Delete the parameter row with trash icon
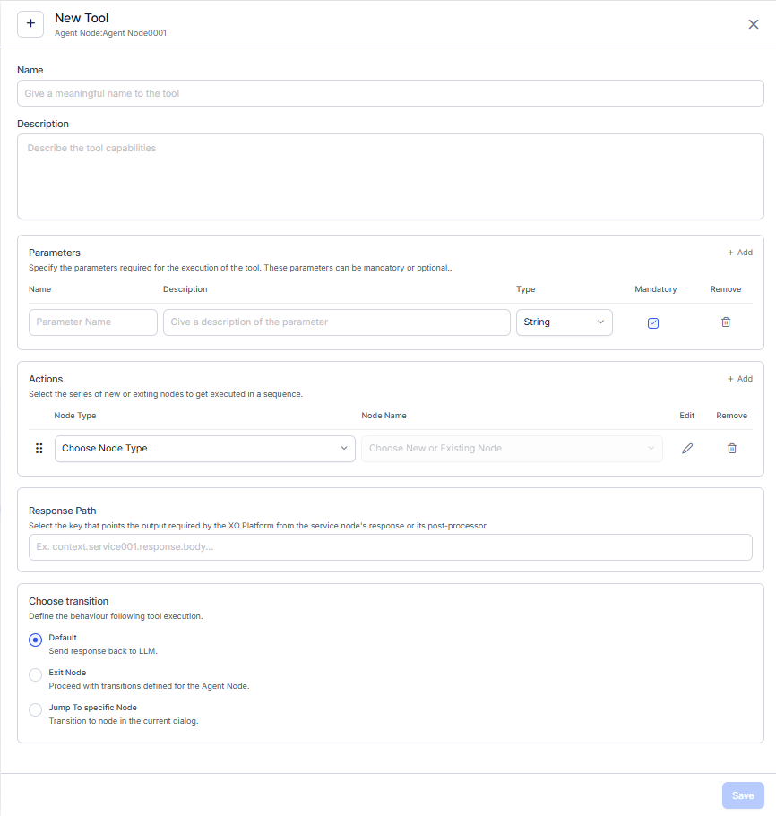This screenshot has height=816, width=776. pos(726,322)
